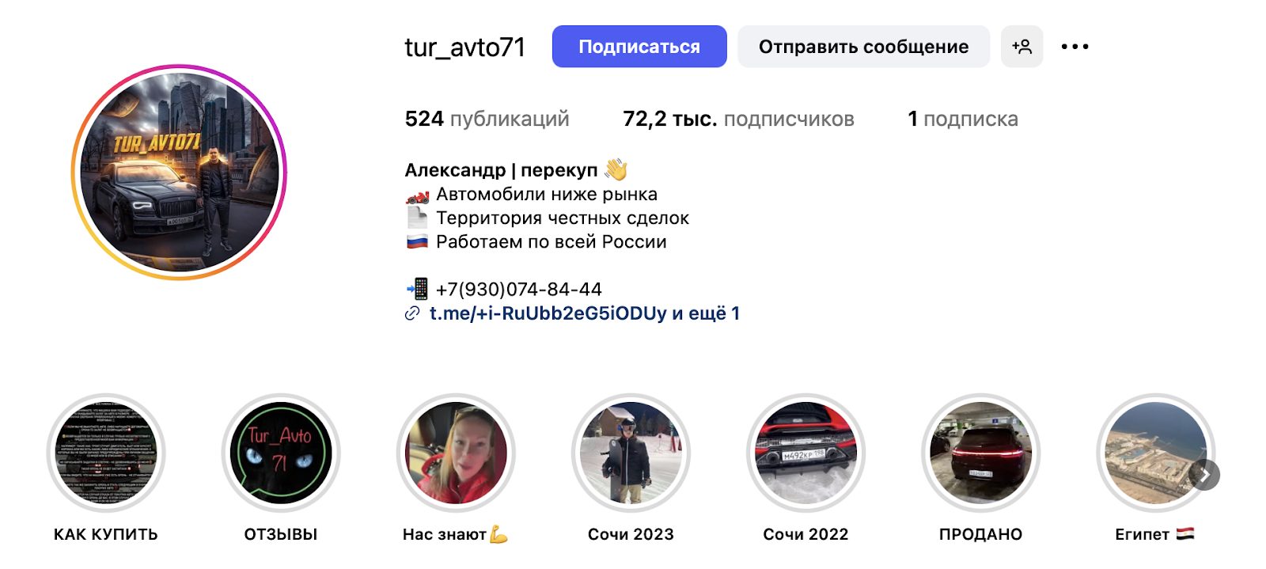This screenshot has height=569, width=1266.
Task: Click the highlights carousel next arrow
Action: 1204,475
